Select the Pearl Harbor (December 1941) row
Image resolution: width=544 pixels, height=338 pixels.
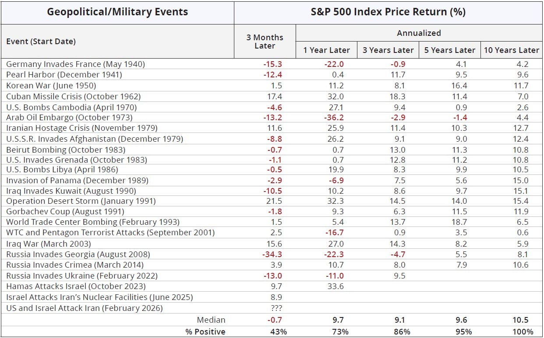64,75
